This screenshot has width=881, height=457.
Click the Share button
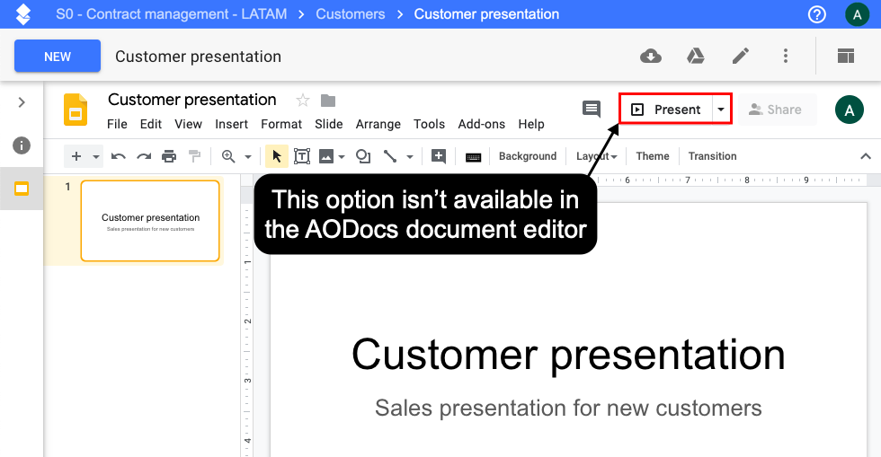coord(775,110)
